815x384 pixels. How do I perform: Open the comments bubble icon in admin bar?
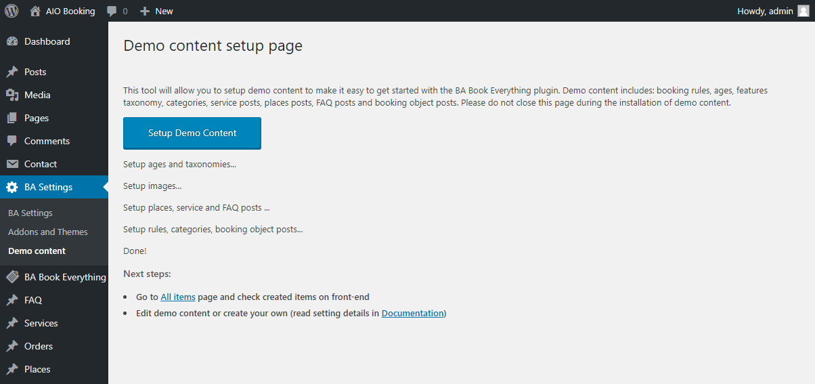112,12
